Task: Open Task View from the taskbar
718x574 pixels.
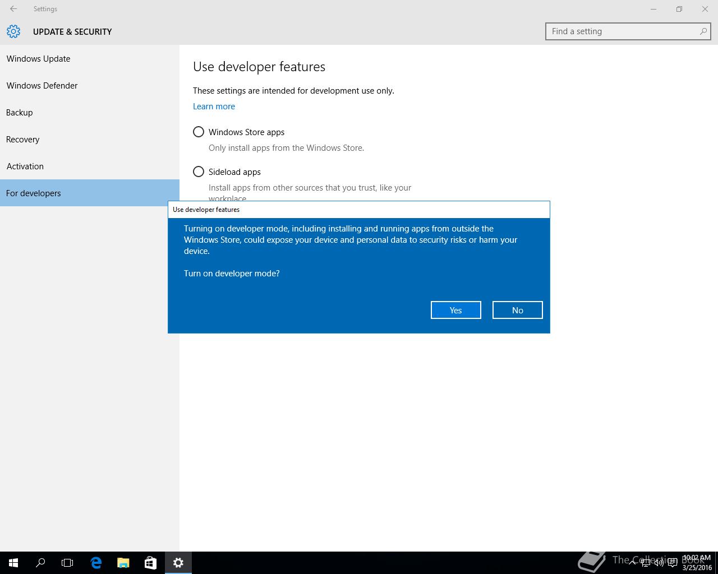Action: click(67, 563)
